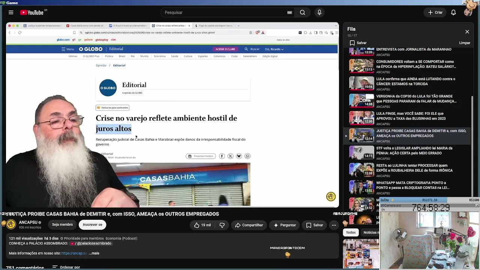Open the Esportes section in O GLOBO nav
The width and height of the screenshot is (480, 270).
[x=203, y=56]
